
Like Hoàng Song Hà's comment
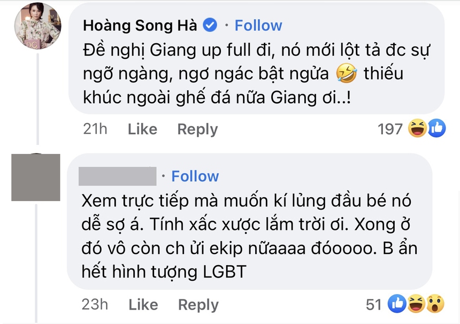(142, 129)
